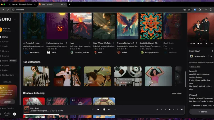The image size is (214, 120).
Task: Like the song using player bar thumbs-up
Action: click(x=161, y=109)
